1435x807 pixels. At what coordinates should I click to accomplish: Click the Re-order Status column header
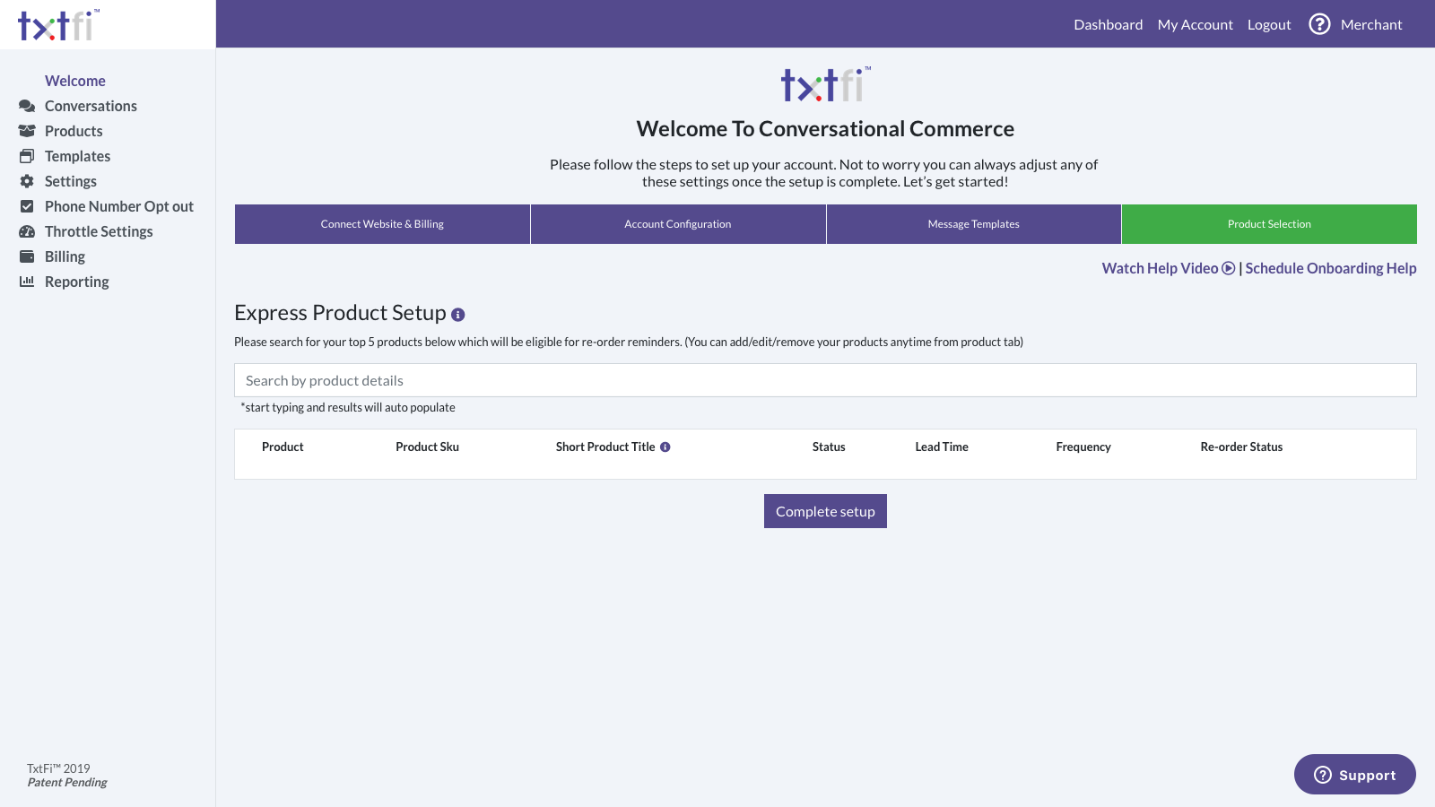click(1241, 447)
